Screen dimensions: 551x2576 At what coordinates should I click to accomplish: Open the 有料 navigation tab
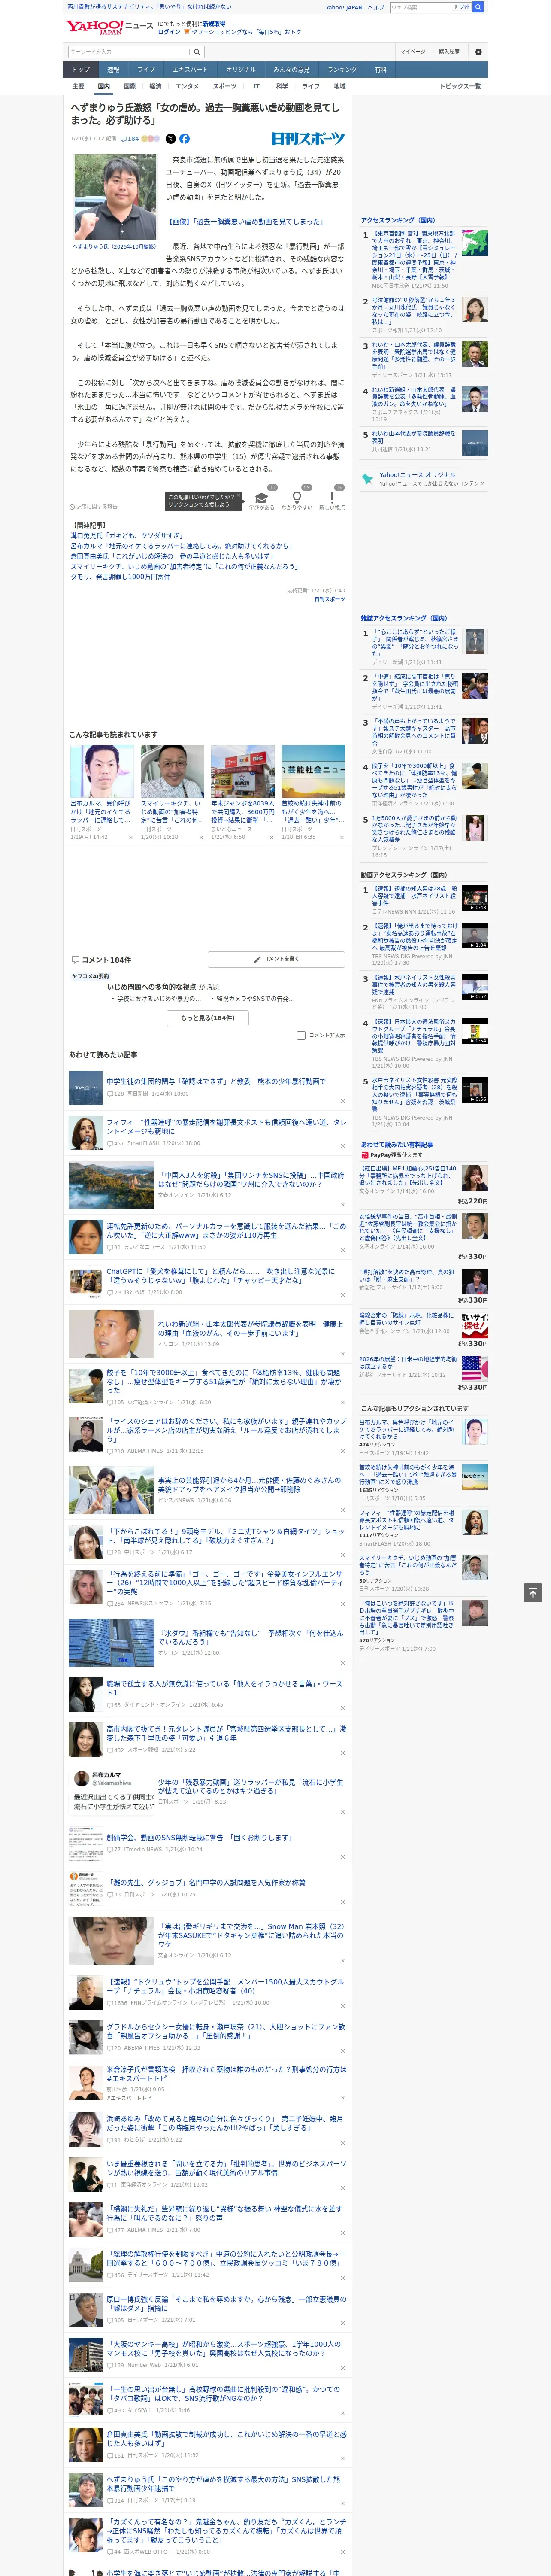pos(381,70)
